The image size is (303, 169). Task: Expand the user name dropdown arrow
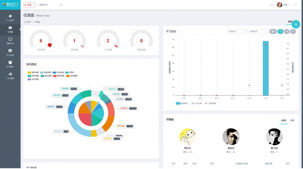[289, 5]
